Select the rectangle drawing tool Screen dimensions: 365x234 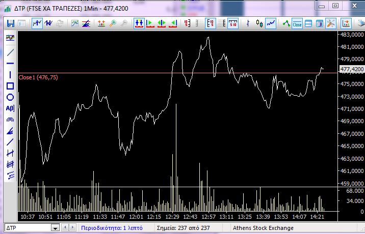[10, 86]
